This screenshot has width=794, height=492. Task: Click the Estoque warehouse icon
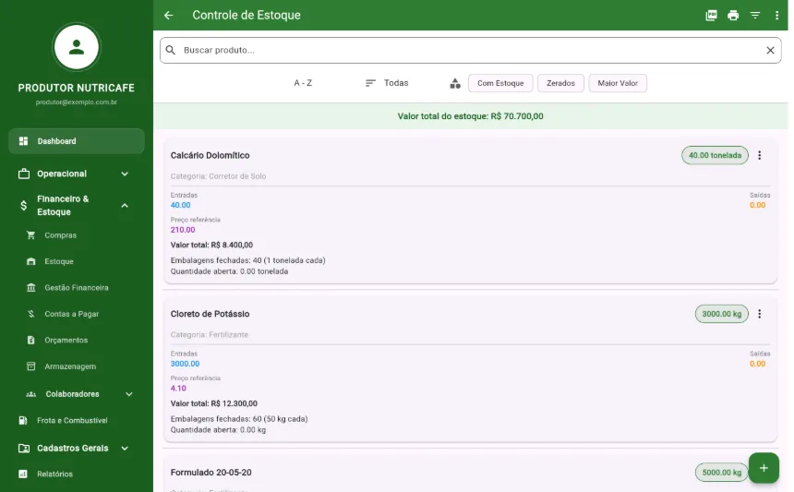pyautogui.click(x=30, y=261)
